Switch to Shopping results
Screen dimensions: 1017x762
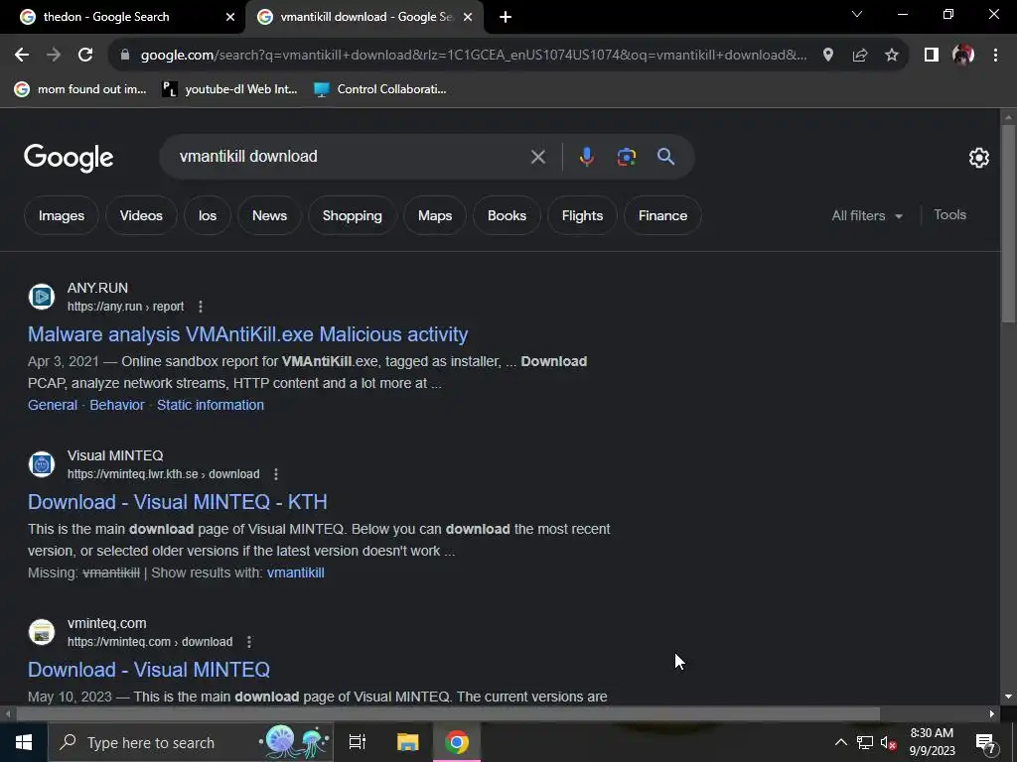tap(353, 215)
